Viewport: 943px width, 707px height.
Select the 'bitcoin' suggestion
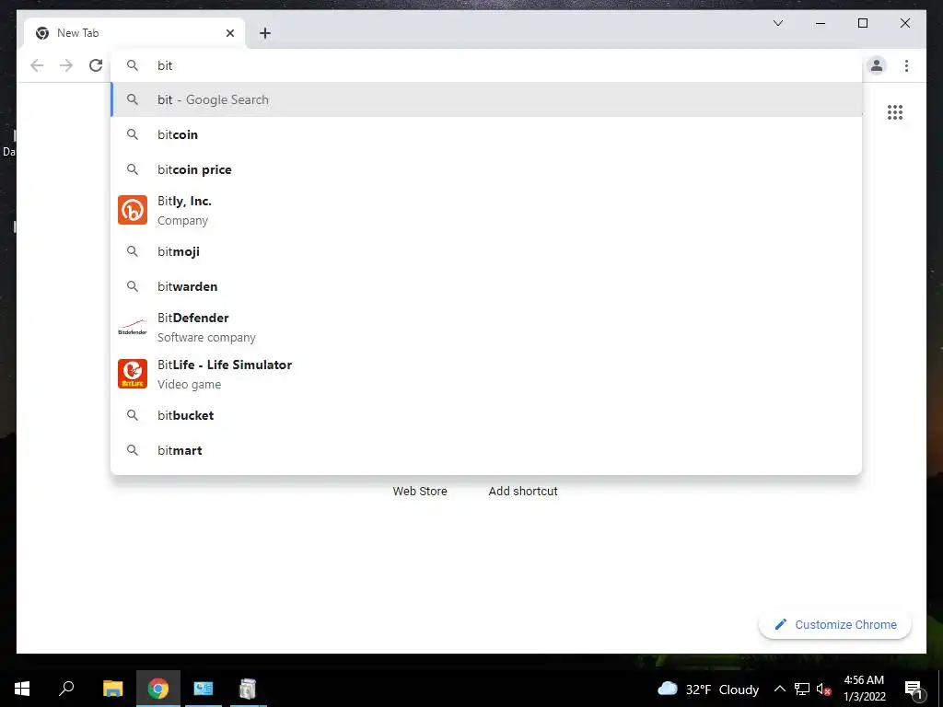pos(486,134)
